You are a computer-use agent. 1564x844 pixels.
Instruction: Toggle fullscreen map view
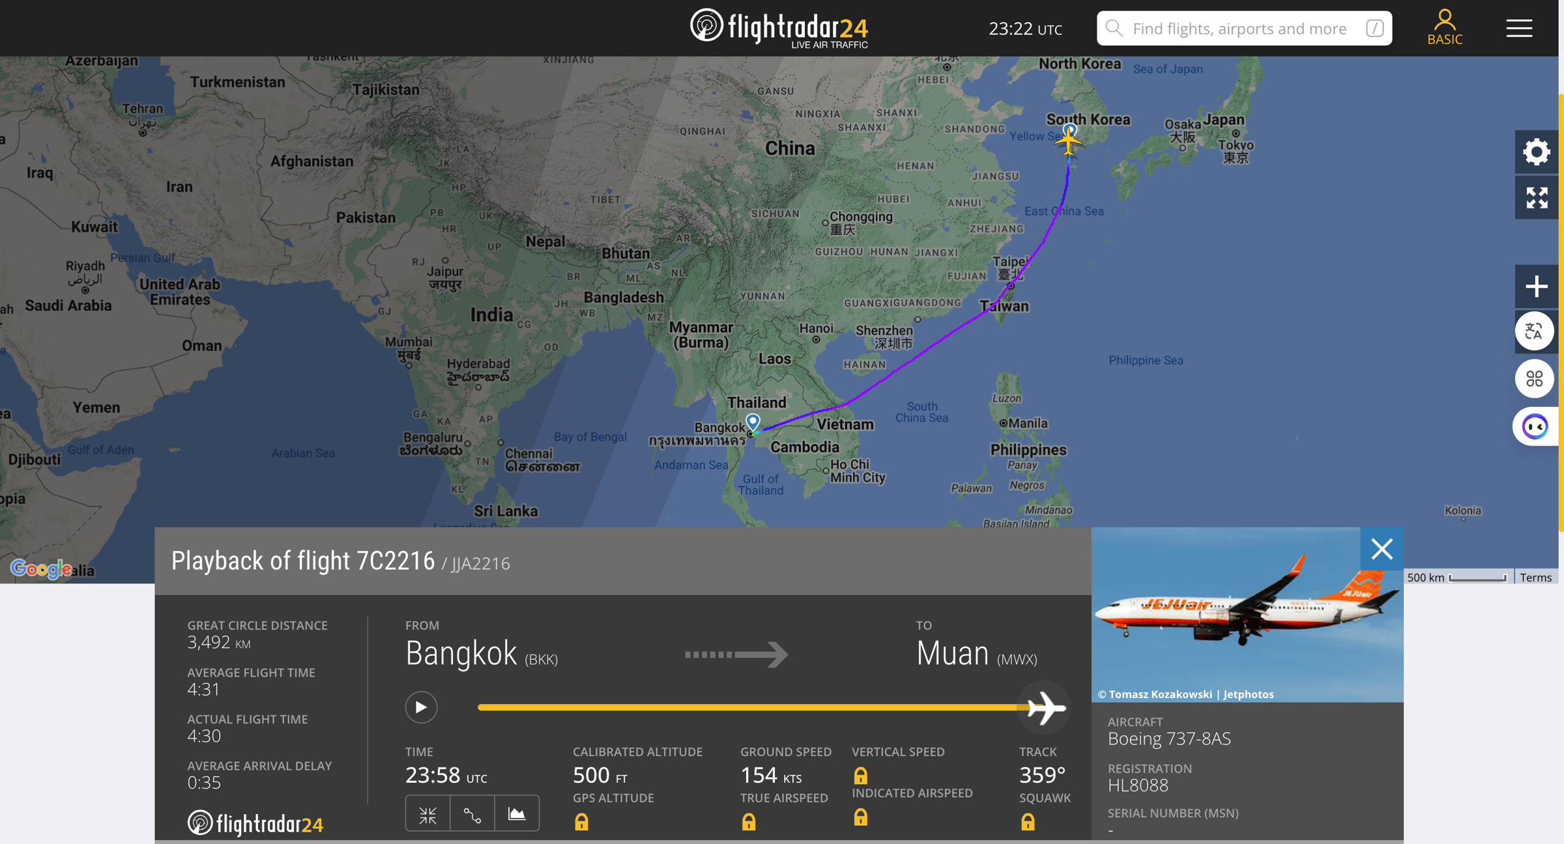pyautogui.click(x=1536, y=198)
